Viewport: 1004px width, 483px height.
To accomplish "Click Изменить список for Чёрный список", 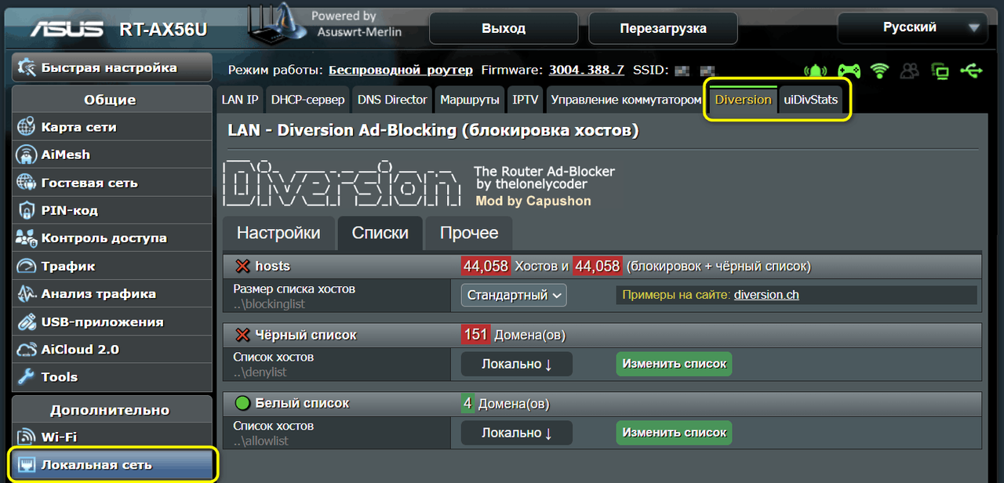I will click(675, 364).
